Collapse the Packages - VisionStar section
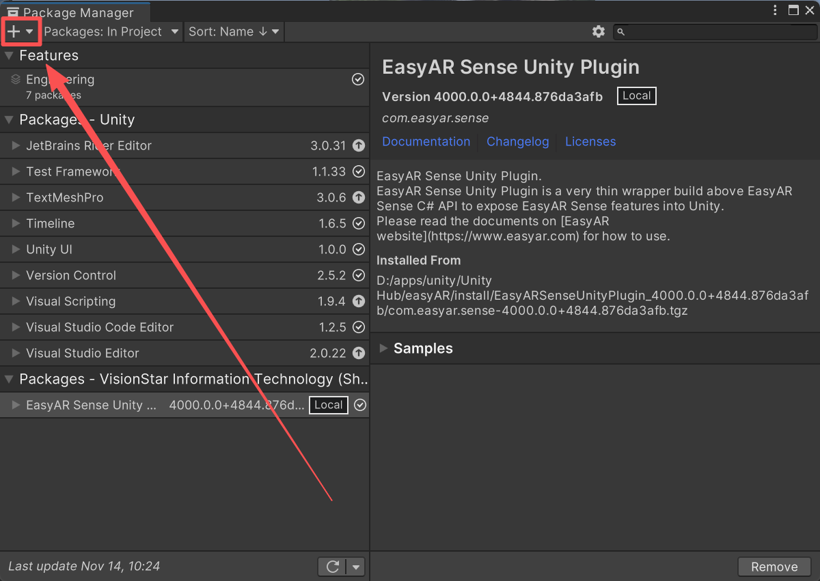820x581 pixels. [9, 379]
